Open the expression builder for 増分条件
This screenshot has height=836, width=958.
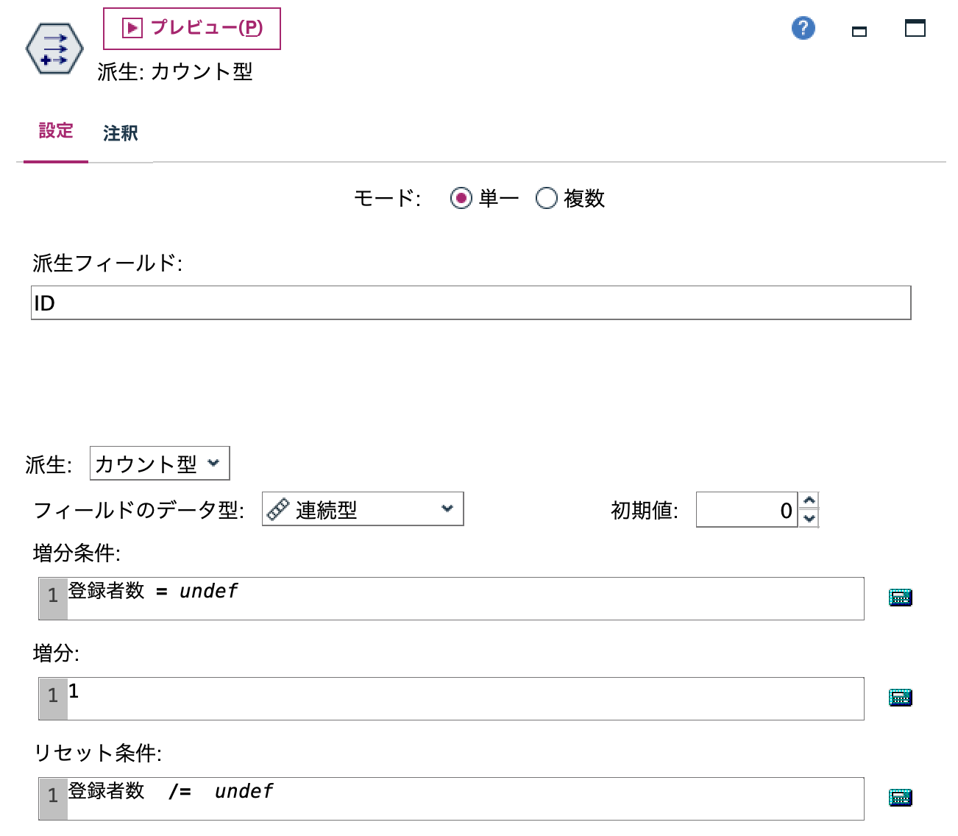tap(899, 597)
